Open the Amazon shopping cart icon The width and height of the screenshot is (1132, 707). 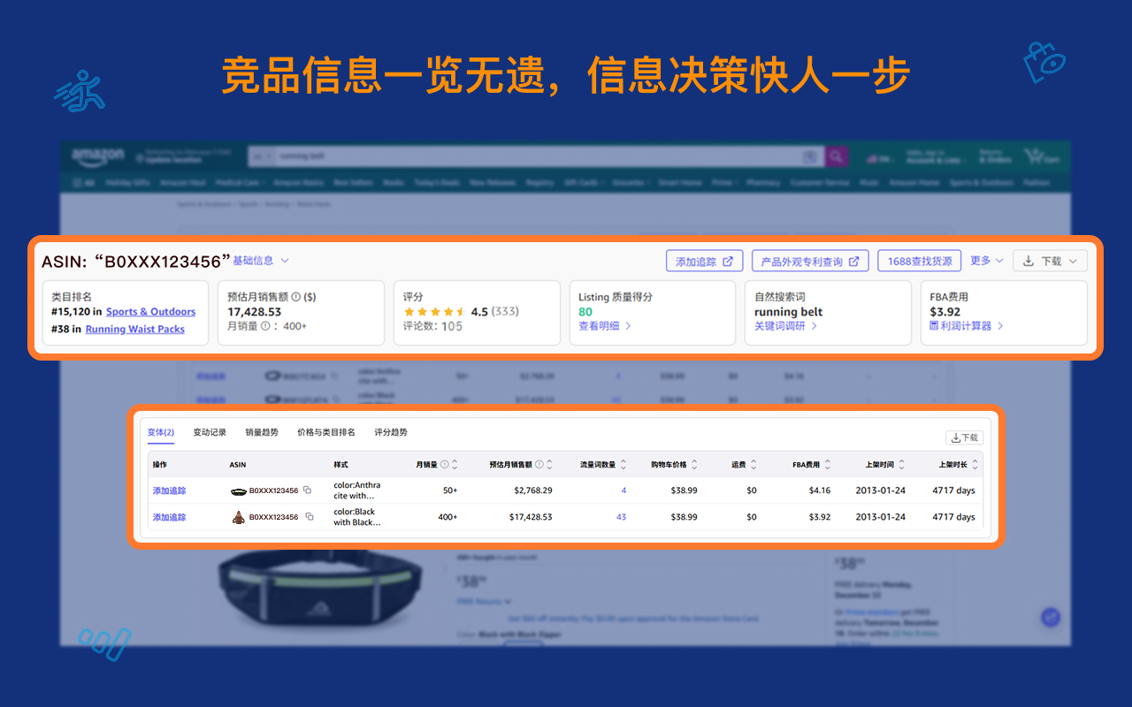1033,156
